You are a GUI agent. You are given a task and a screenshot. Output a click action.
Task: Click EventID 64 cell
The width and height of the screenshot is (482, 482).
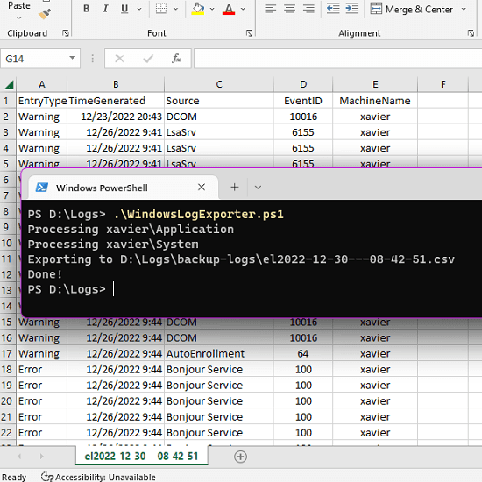303,353
